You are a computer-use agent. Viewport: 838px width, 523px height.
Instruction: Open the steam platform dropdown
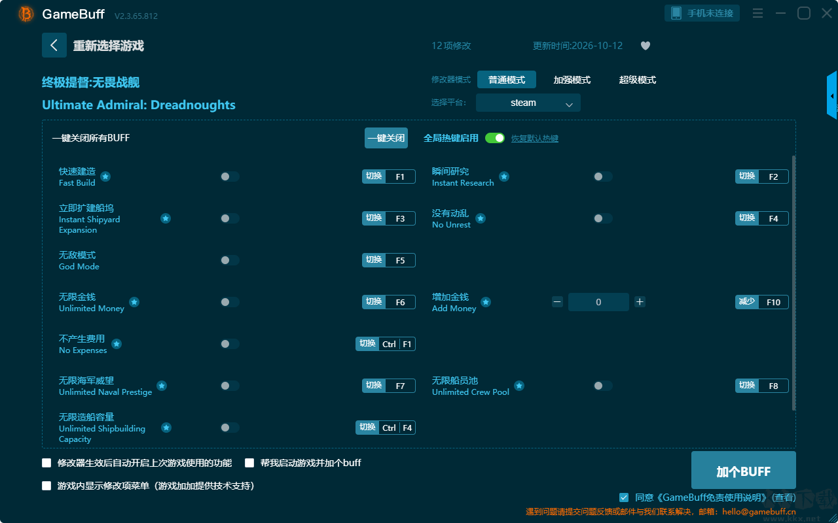pos(528,103)
